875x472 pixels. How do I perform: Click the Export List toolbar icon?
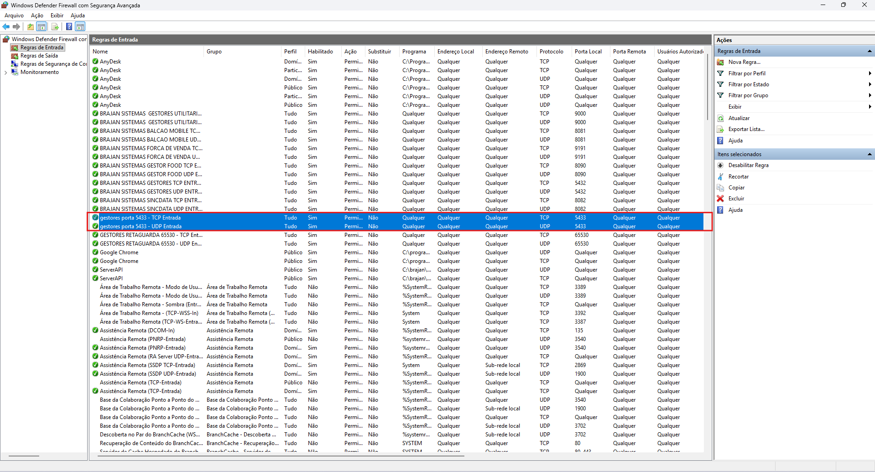point(55,26)
